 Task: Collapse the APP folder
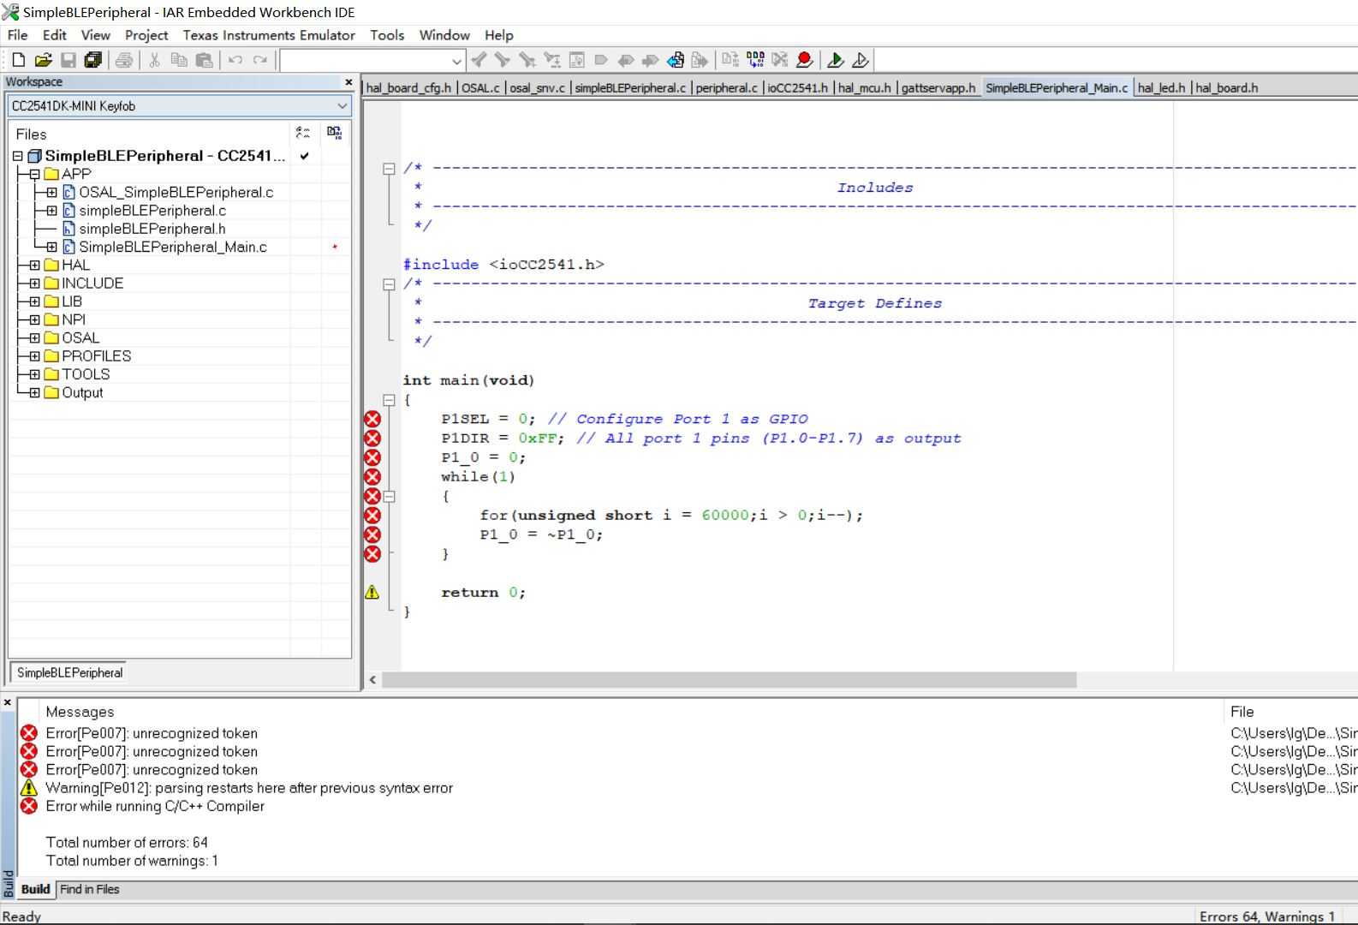[x=34, y=174]
